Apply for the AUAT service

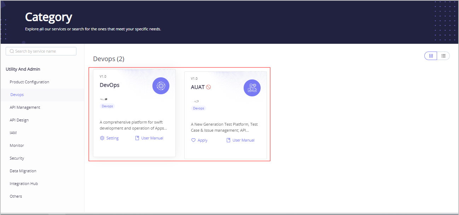199,140
